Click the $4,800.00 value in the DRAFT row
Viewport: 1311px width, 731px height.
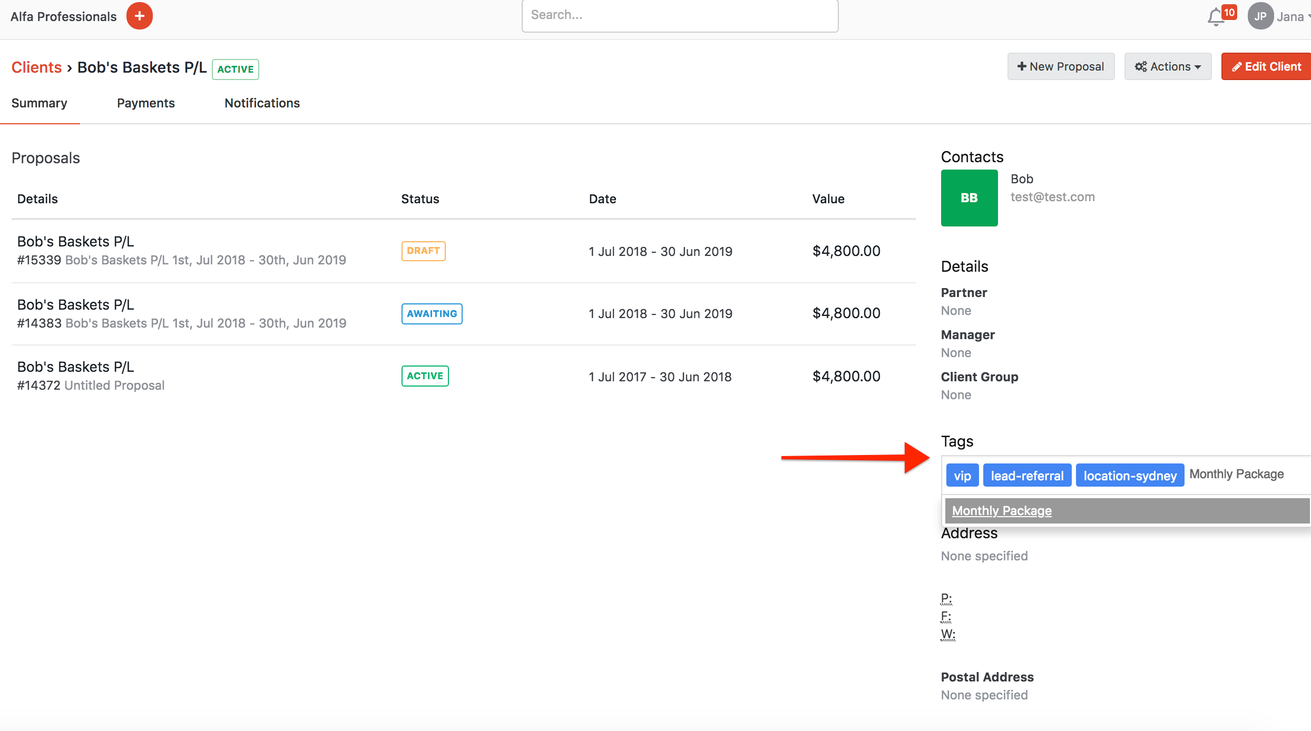coord(846,251)
